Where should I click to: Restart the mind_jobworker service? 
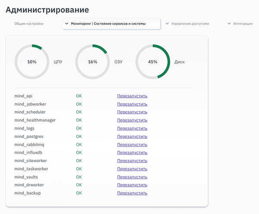click(132, 104)
